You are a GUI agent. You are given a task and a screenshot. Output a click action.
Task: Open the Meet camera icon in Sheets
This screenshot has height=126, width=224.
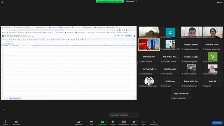coord(122,36)
